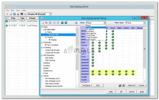Click the Test Setup button
This screenshot has height=100, width=159.
pos(86,85)
